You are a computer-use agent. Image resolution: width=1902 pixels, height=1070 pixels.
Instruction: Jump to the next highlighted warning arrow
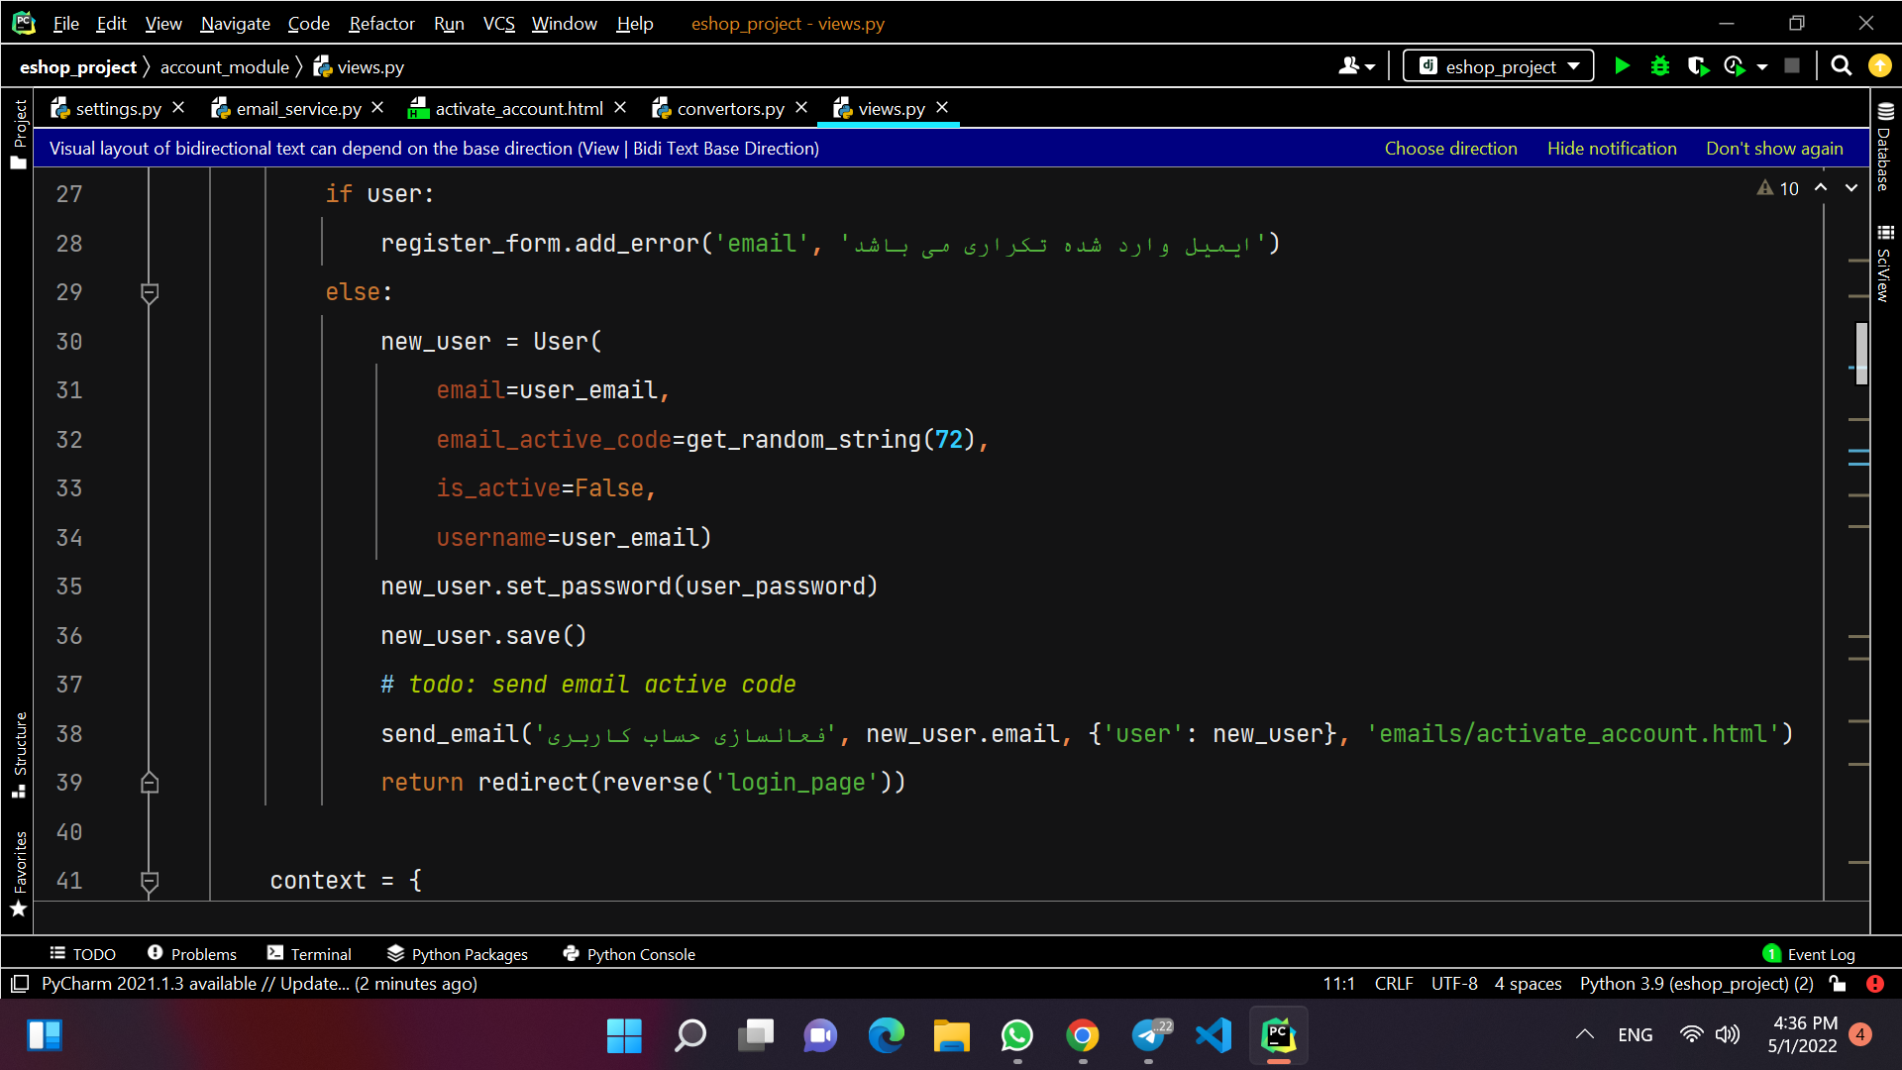[x=1851, y=188]
